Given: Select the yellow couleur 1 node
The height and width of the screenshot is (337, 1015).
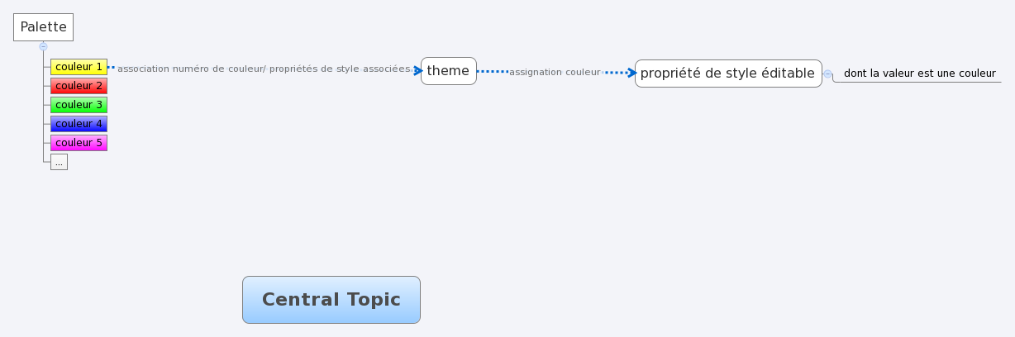Looking at the screenshot, I should point(79,67).
